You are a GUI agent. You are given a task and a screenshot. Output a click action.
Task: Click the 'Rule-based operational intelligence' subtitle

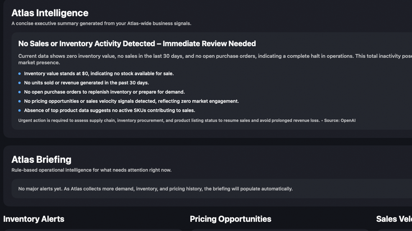91,170
